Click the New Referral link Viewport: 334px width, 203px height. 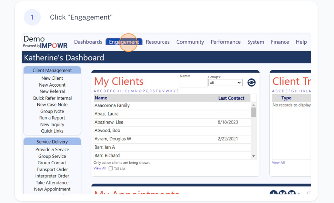click(x=52, y=91)
